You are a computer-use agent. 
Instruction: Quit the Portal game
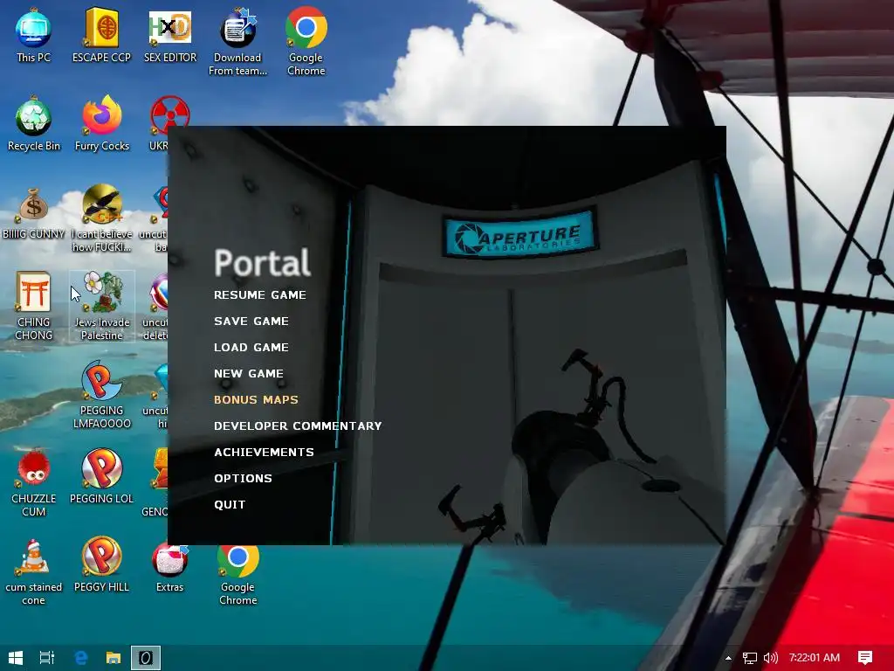230,505
